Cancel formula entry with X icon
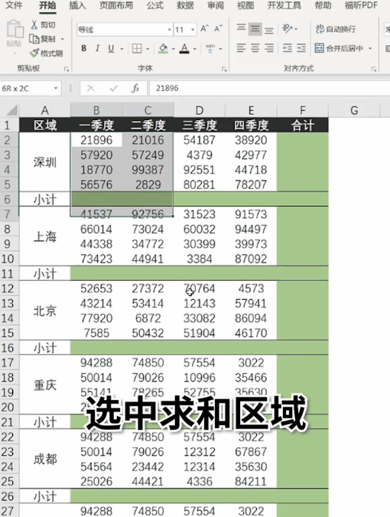 [x=91, y=89]
